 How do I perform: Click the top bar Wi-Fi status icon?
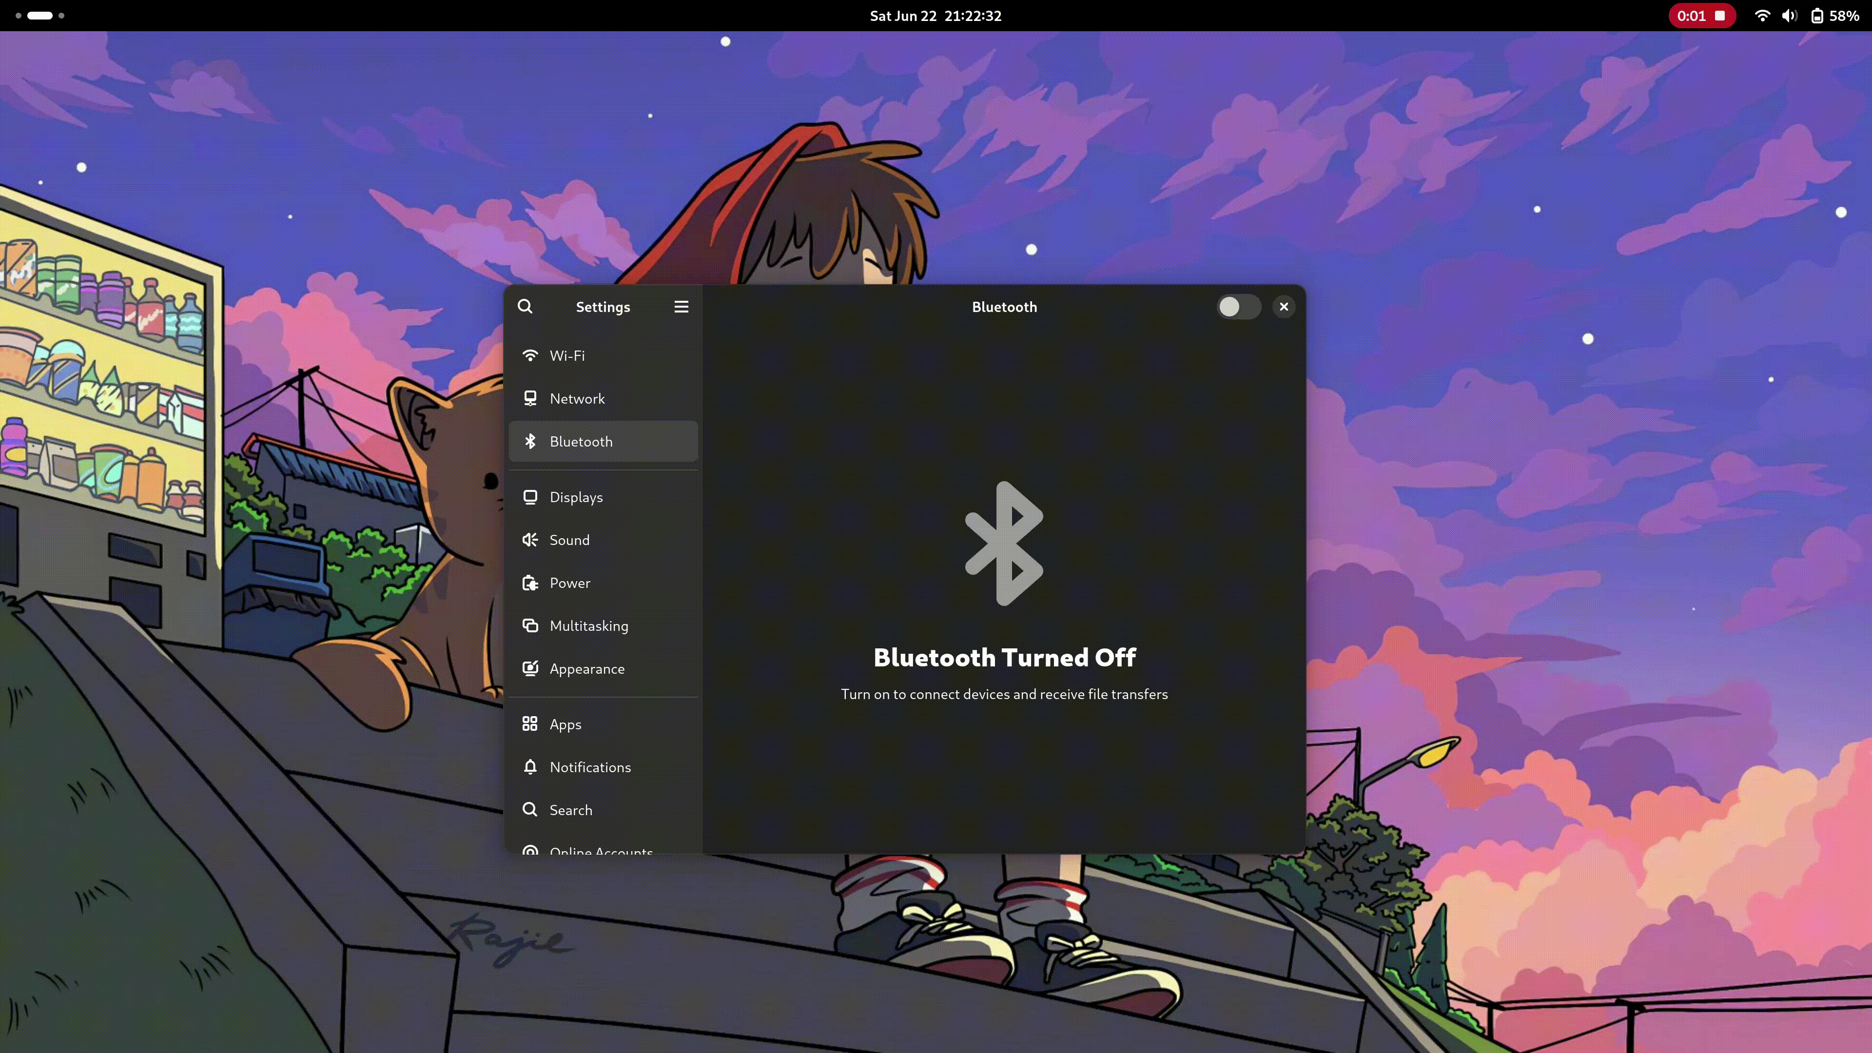1761,15
